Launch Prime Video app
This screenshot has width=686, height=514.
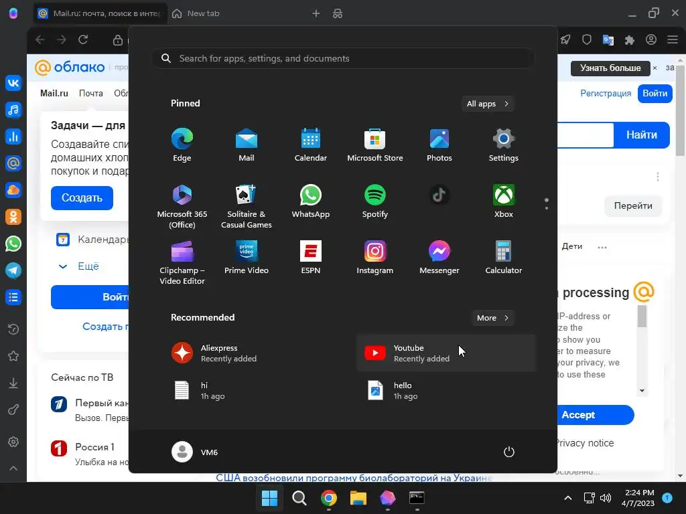click(x=247, y=258)
